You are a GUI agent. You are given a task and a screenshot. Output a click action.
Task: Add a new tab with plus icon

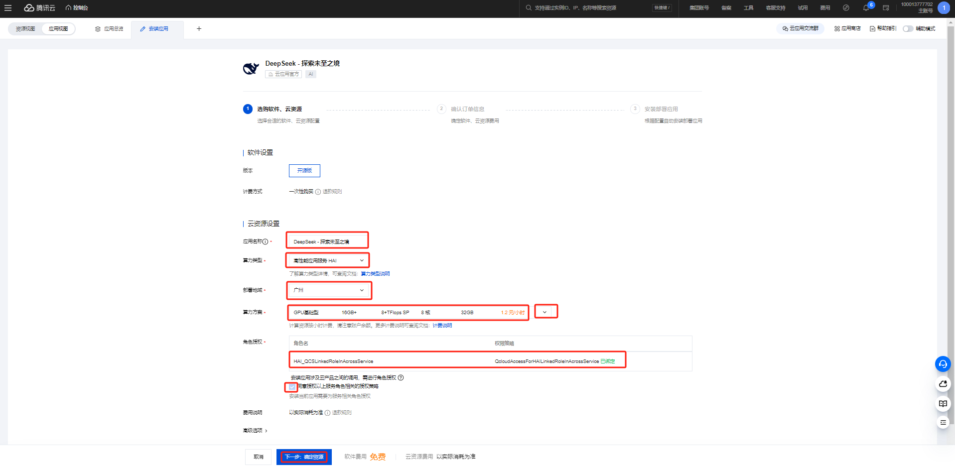pos(199,29)
